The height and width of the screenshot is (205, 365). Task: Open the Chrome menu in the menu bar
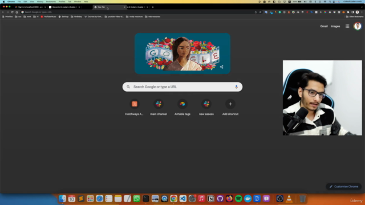click(x=11, y=2)
